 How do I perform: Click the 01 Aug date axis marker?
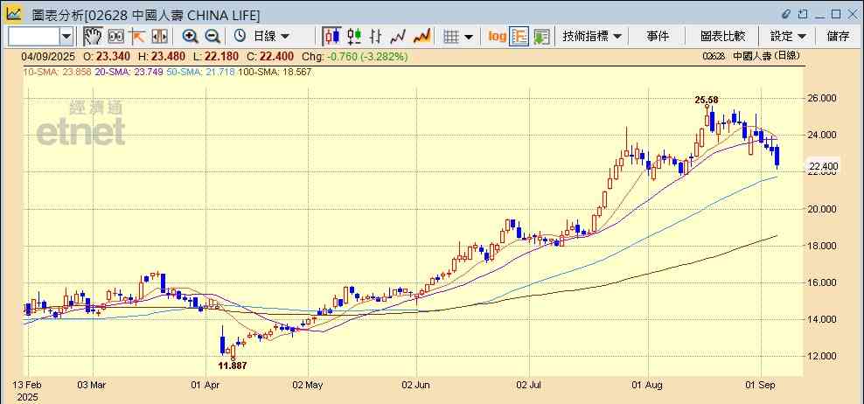point(647,384)
